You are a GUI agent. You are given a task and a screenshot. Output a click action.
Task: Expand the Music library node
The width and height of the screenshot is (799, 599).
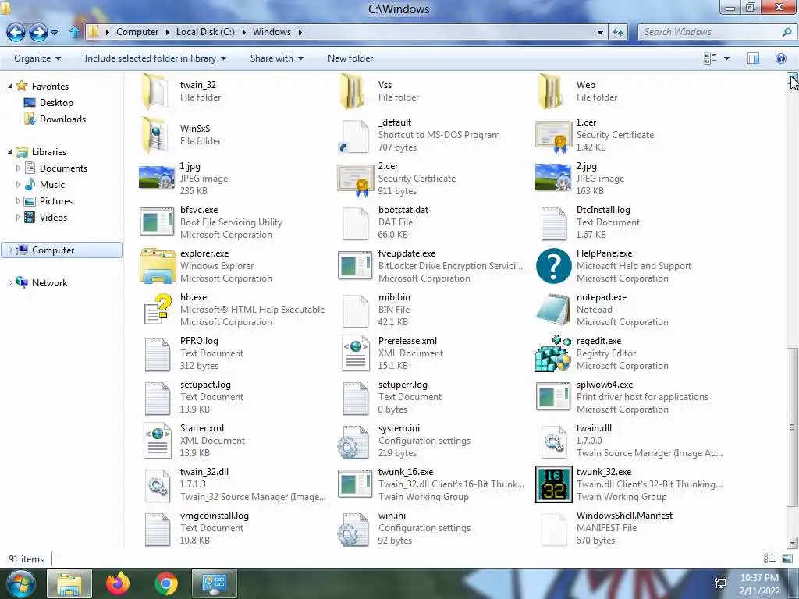tap(19, 184)
